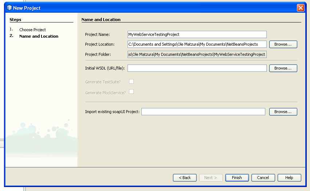Browse for an existing soapUI project
The width and height of the screenshot is (310, 191).
[283, 112]
